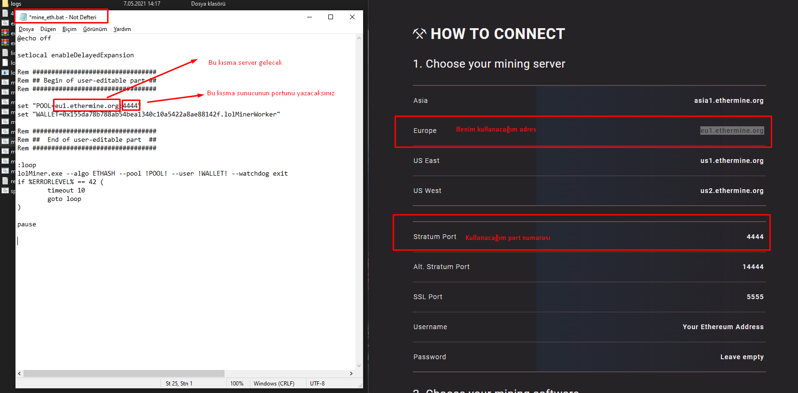Open the Yardım menu
This screenshot has height=393, width=798.
122,29
